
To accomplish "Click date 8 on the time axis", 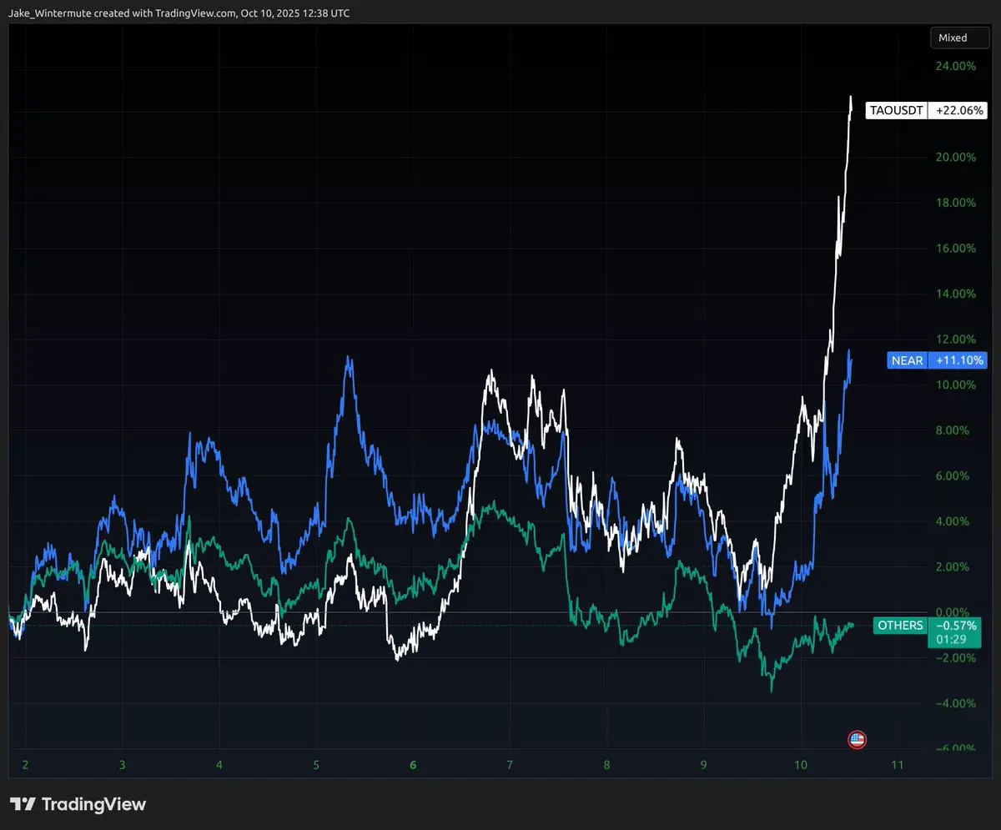I will pyautogui.click(x=607, y=765).
